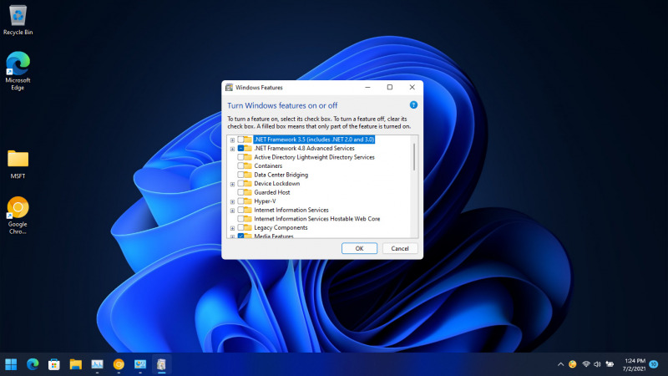Check the Data Center Bridging box

(x=240, y=175)
